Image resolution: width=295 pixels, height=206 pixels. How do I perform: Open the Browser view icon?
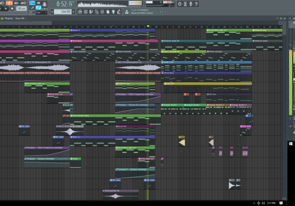pyautogui.click(x=97, y=12)
